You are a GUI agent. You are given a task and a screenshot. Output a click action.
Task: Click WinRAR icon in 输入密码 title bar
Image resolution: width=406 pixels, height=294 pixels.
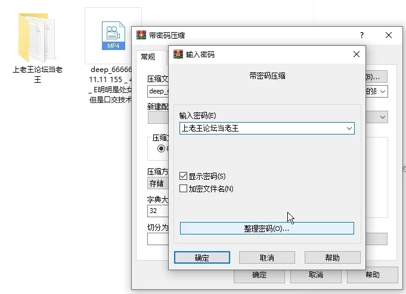pos(178,54)
